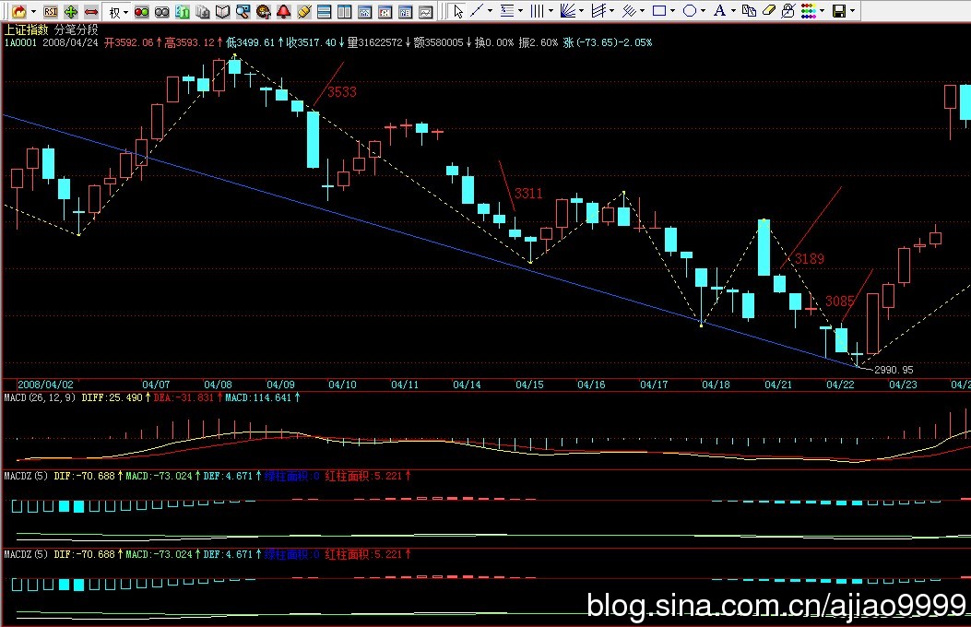Viewport: 971px width, 627px height.
Task: Click the magnifier search icon
Action: point(243,11)
